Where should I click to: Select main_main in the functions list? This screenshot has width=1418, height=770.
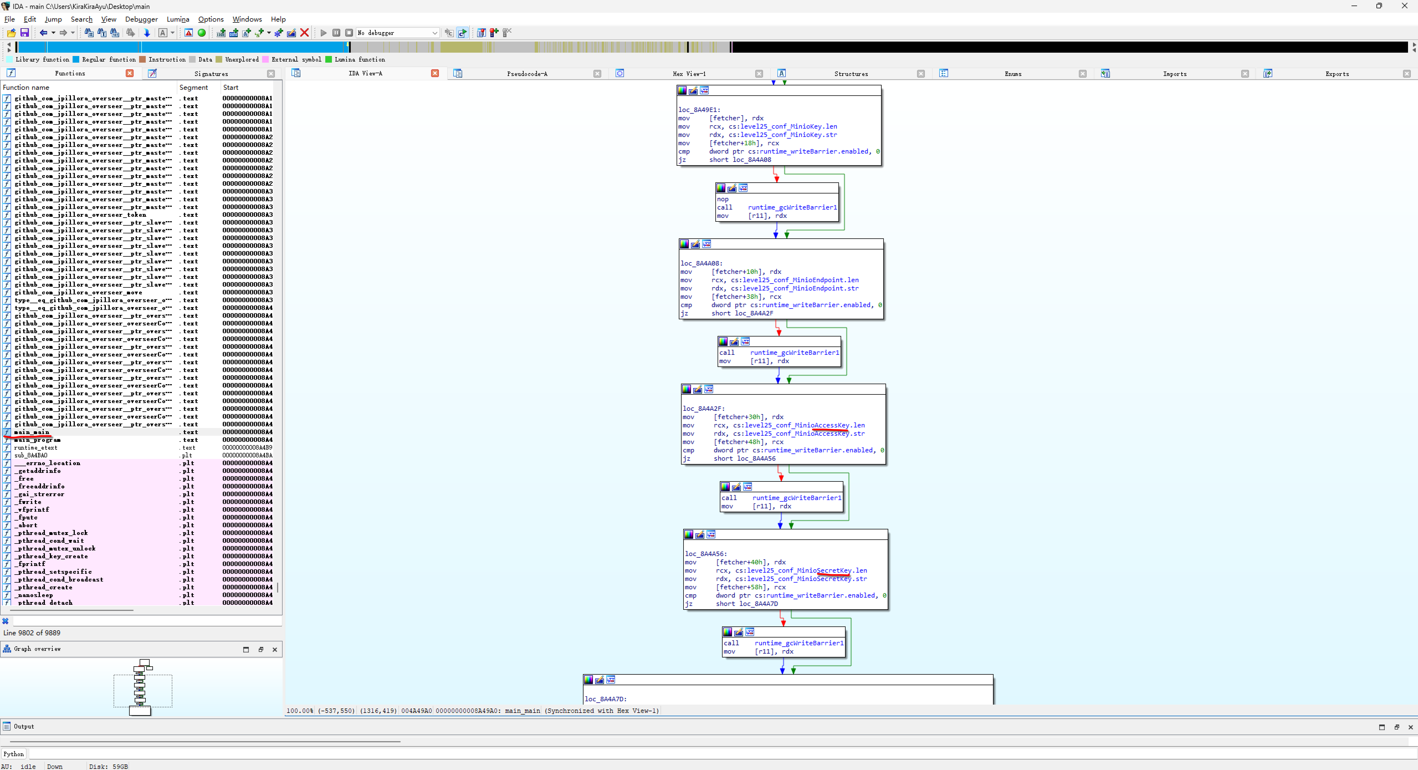pos(138,432)
